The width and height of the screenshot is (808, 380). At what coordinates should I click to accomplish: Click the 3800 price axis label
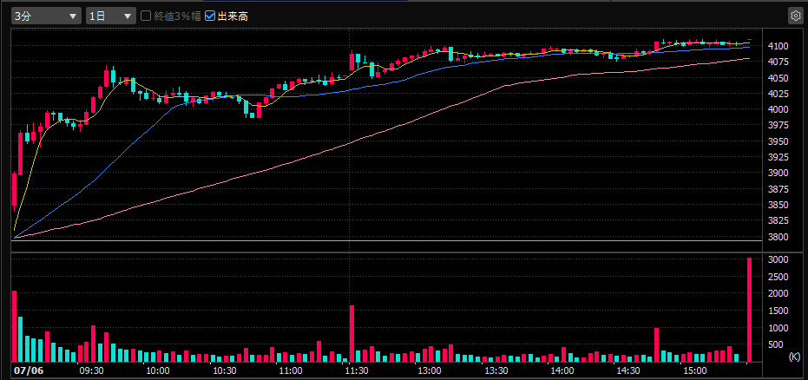point(778,238)
